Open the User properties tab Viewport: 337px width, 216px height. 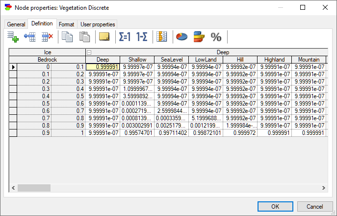click(x=98, y=24)
